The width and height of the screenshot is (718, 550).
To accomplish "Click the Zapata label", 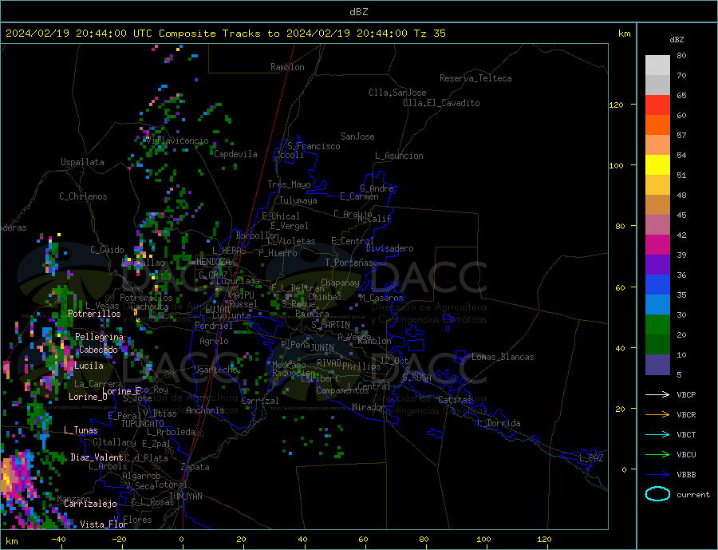I will tap(195, 467).
